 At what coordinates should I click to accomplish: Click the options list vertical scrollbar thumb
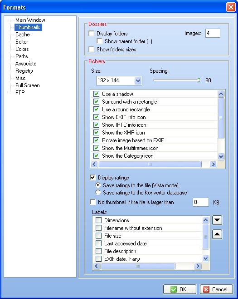[221, 118]
